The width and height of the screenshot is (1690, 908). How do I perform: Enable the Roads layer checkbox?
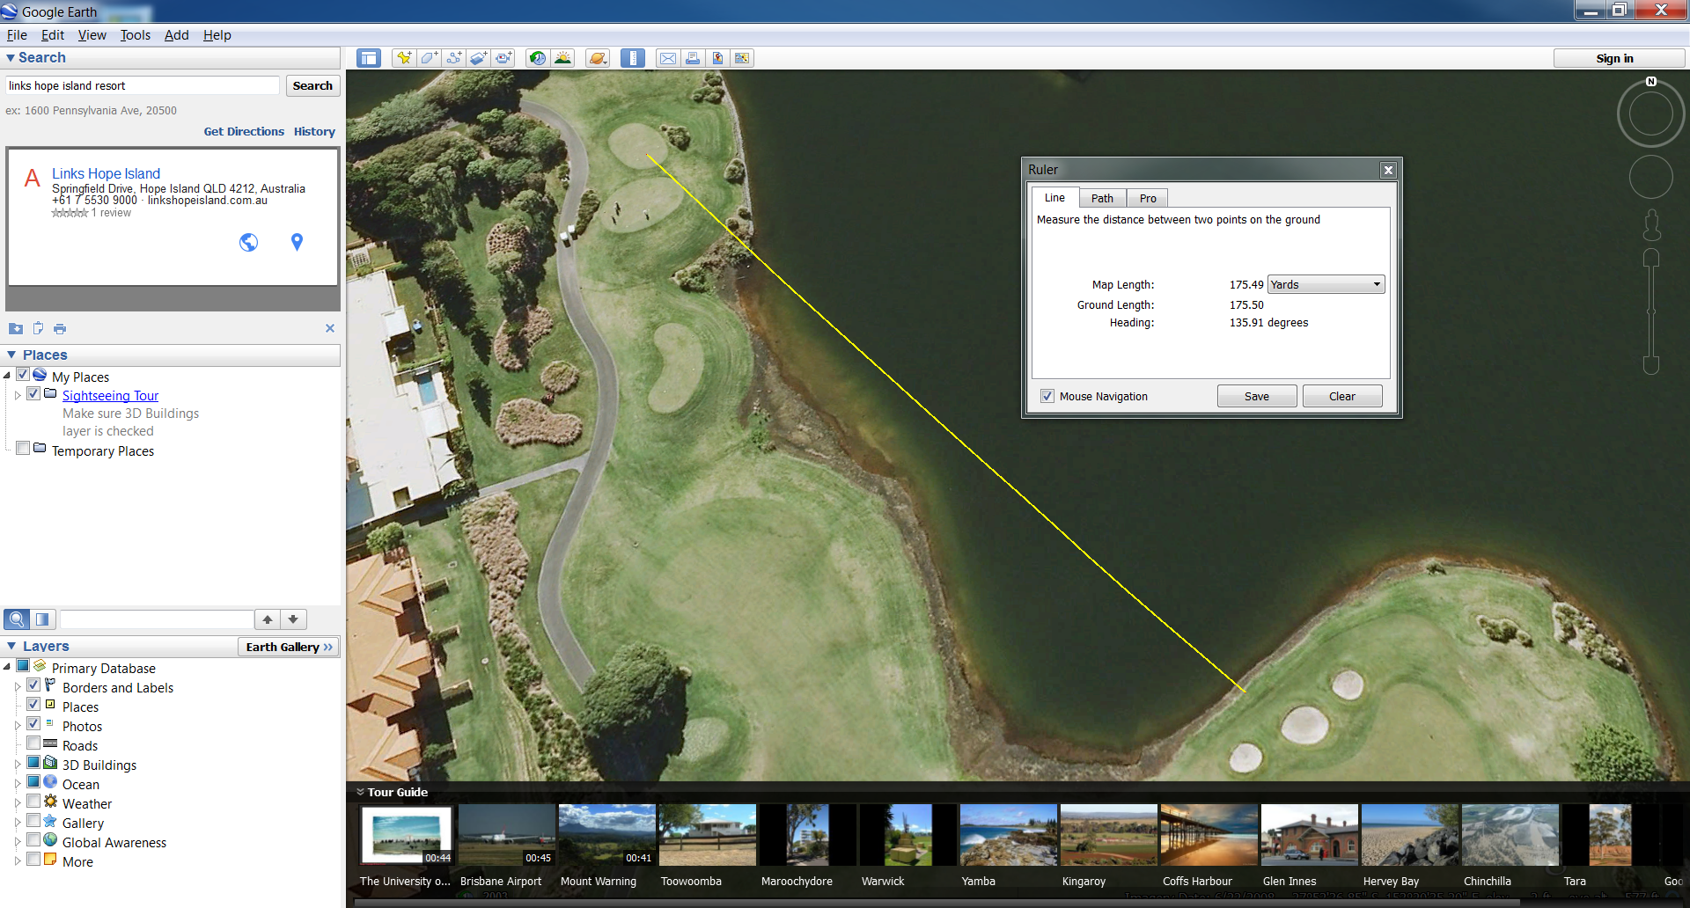(x=33, y=744)
